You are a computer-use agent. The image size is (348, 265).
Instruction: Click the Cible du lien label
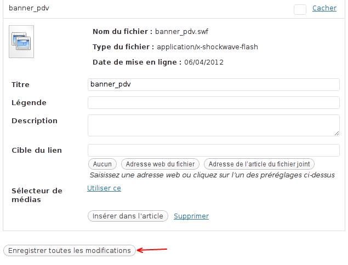click(x=37, y=151)
